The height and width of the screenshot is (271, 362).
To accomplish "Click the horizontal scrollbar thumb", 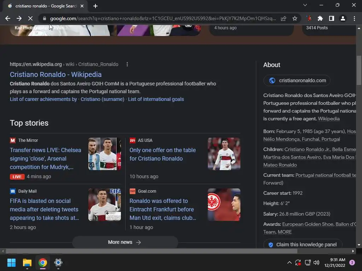I will pos(151,251).
